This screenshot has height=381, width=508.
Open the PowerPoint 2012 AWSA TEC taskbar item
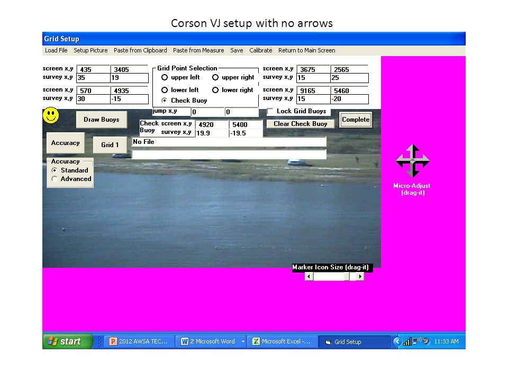coord(139,341)
